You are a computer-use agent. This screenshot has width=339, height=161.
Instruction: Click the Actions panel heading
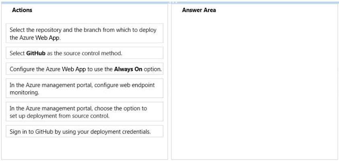click(22, 10)
